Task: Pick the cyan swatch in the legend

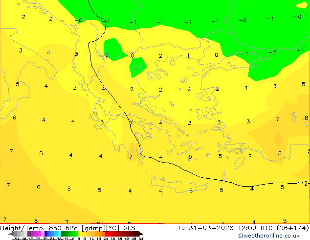Action: pos(59,234)
